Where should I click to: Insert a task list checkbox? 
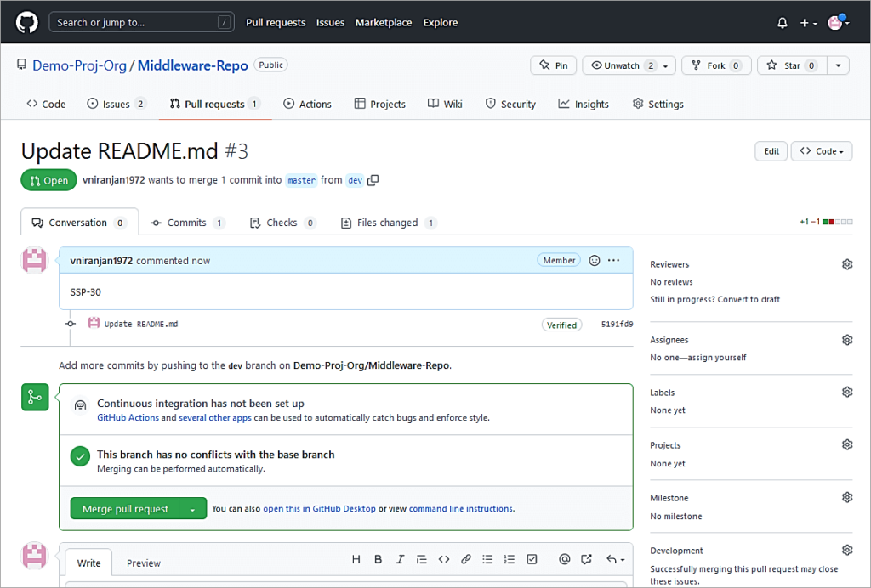coord(532,559)
